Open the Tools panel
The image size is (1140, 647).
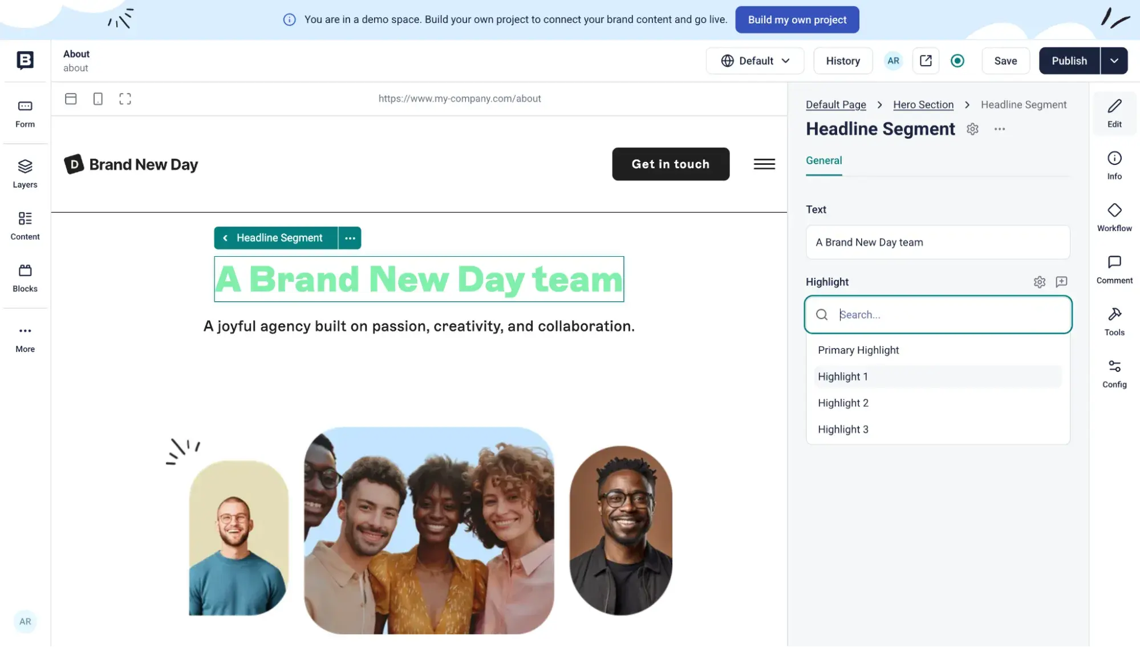click(1114, 321)
